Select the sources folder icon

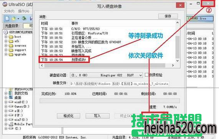point(11,46)
